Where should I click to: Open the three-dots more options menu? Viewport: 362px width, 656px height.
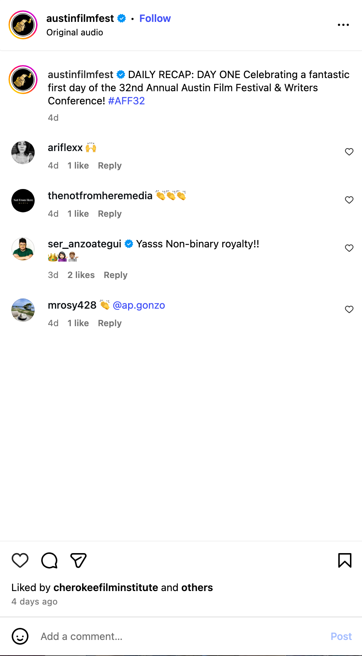coord(343,25)
